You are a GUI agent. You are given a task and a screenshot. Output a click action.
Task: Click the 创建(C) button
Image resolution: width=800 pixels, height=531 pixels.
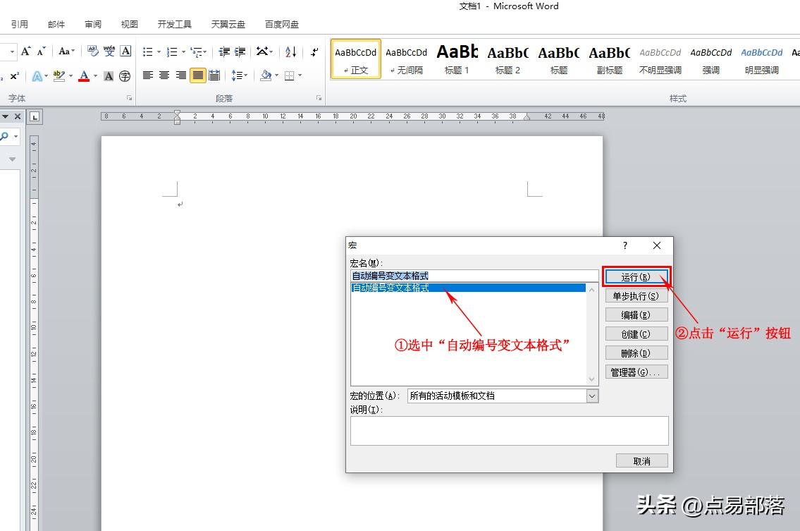coord(636,334)
